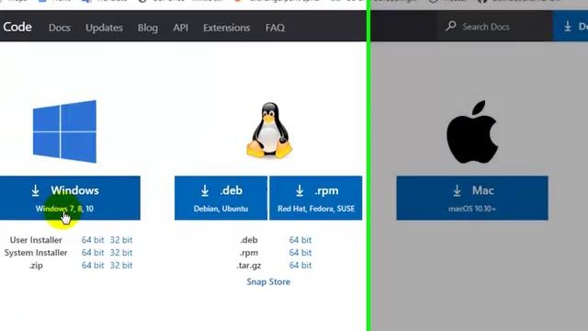Choose Linux .rpm 64 bit link
The image size is (588, 331).
[x=300, y=253]
